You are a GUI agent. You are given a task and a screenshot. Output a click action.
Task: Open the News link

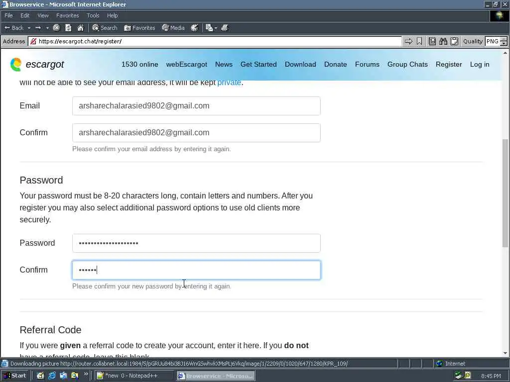224,64
